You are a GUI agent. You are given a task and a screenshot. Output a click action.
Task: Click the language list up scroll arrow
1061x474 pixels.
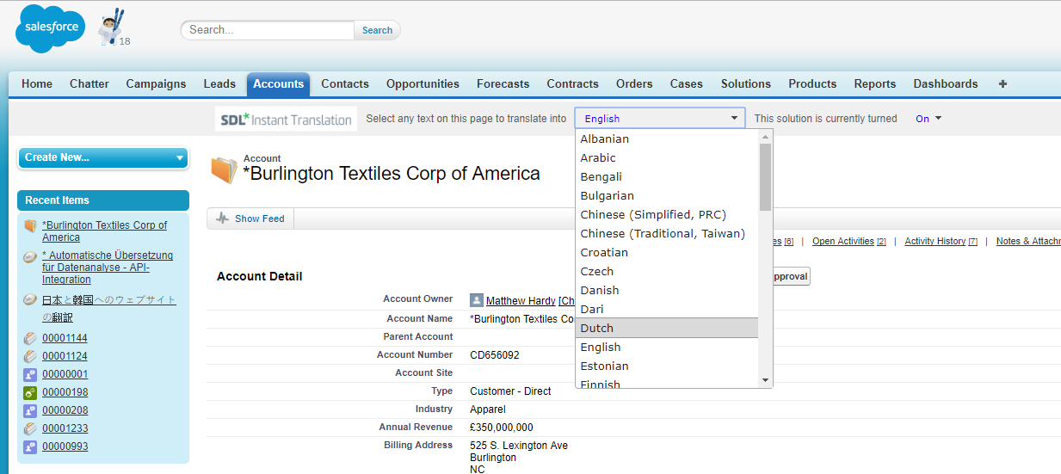765,136
